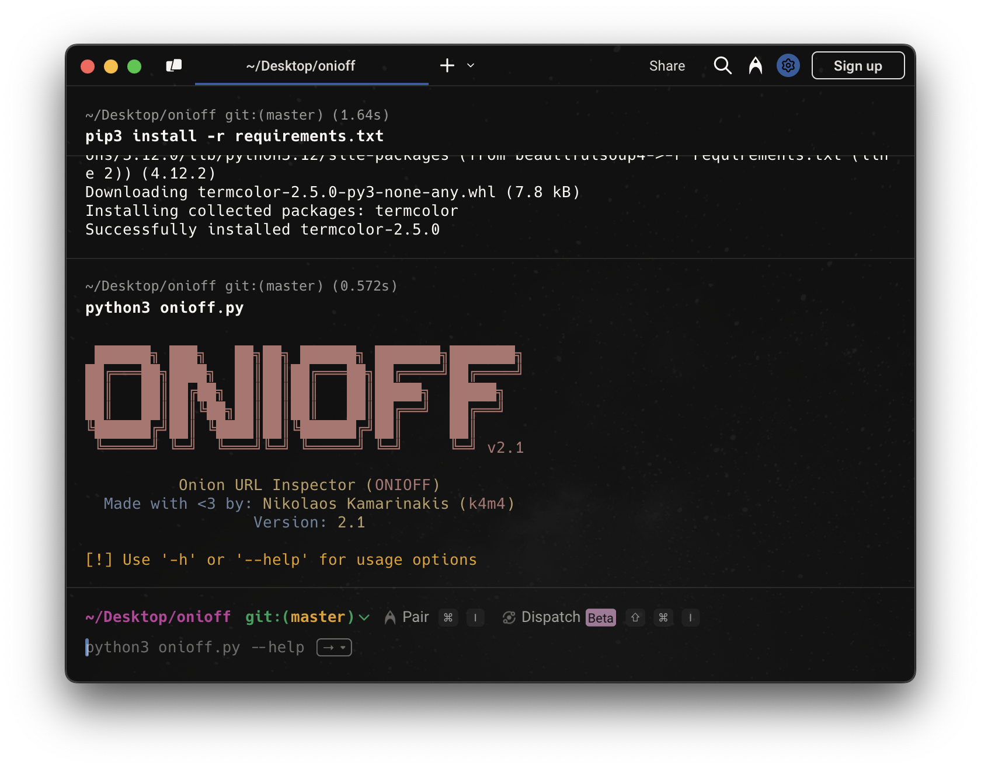Open settings via blue gear icon
This screenshot has height=769, width=981.
[788, 65]
